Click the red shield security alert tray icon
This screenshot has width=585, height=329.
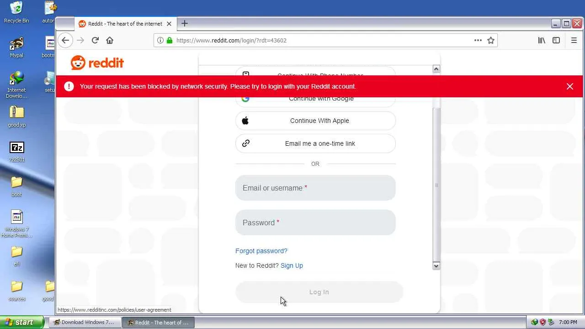pyautogui.click(x=543, y=322)
